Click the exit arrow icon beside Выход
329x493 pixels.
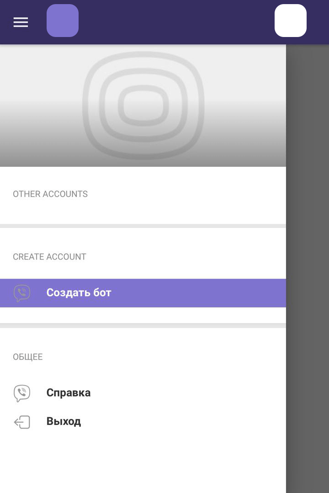coord(22,422)
